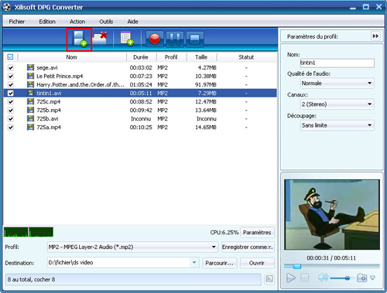Open the Outils menu
Image resolution: width=387 pixels, height=293 pixels.
click(106, 22)
